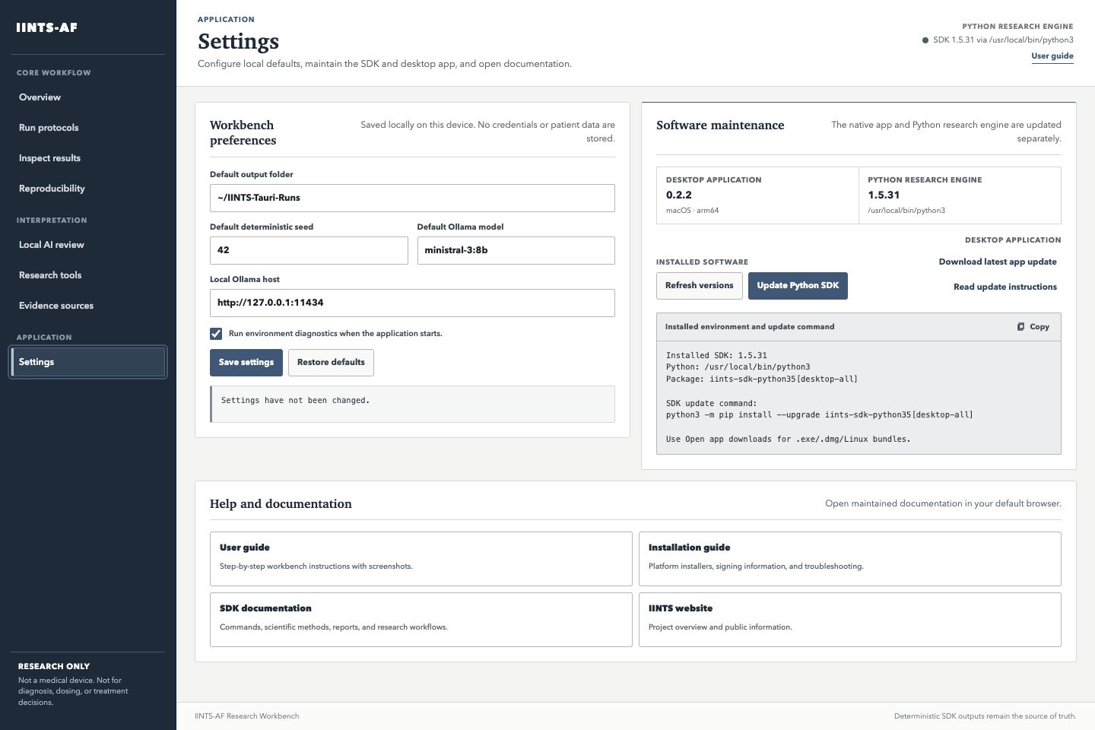Click the Local Ollama host field
The height and width of the screenshot is (730, 1095).
coord(412,303)
